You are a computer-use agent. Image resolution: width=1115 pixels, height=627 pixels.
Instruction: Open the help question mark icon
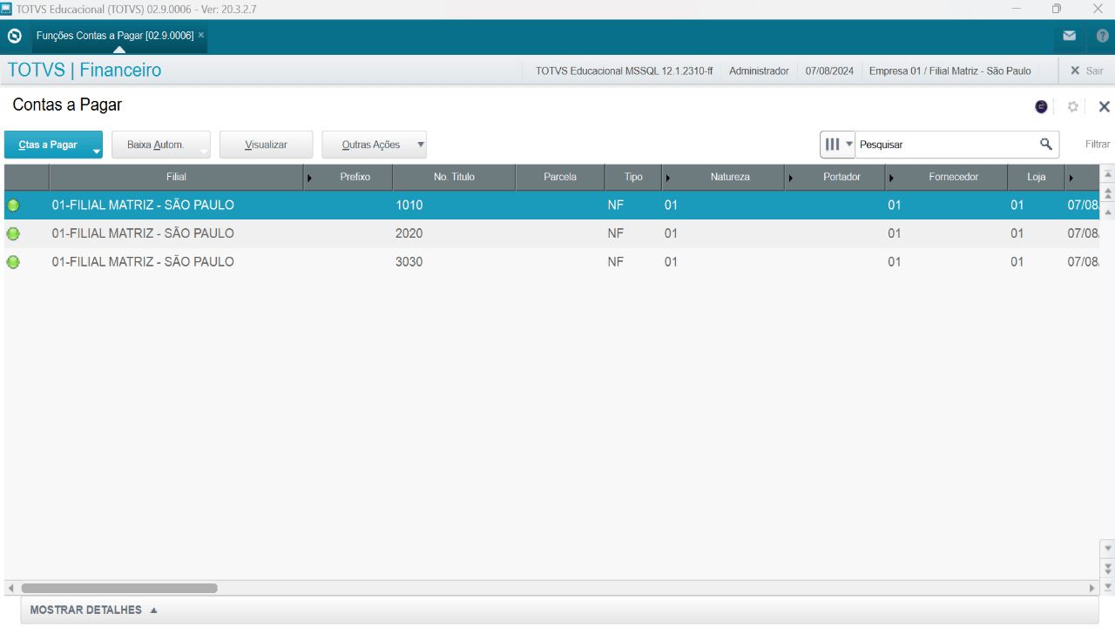click(1102, 36)
